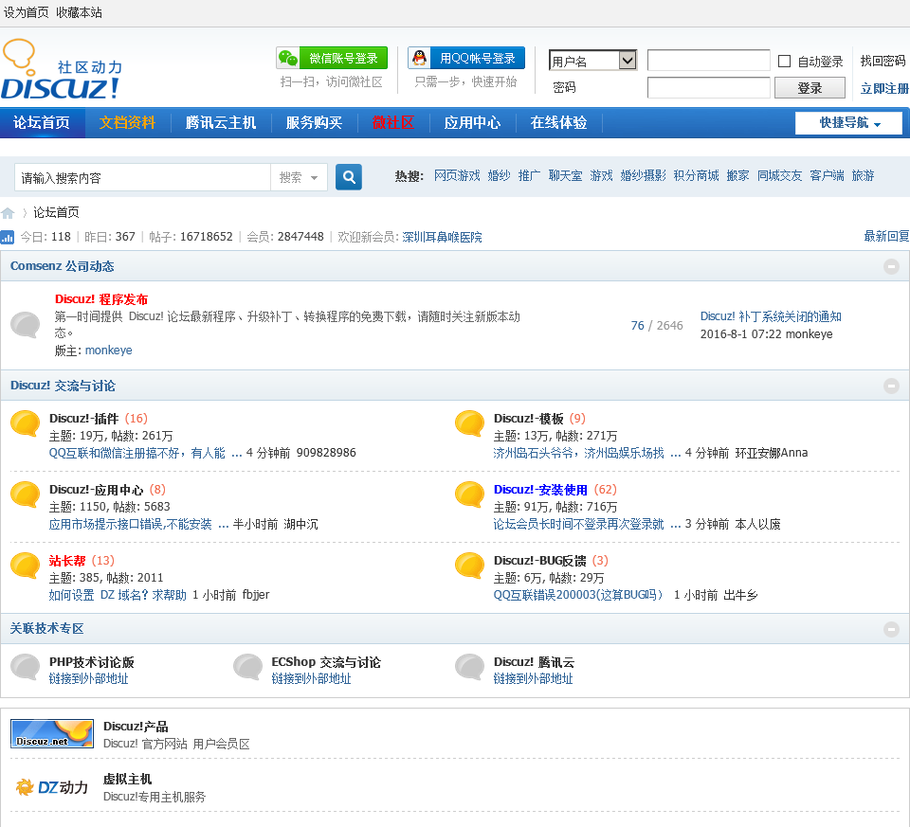This screenshot has width=910, height=827.
Task: Click the PHP技术讨论版 gray bubble icon
Action: (x=26, y=667)
